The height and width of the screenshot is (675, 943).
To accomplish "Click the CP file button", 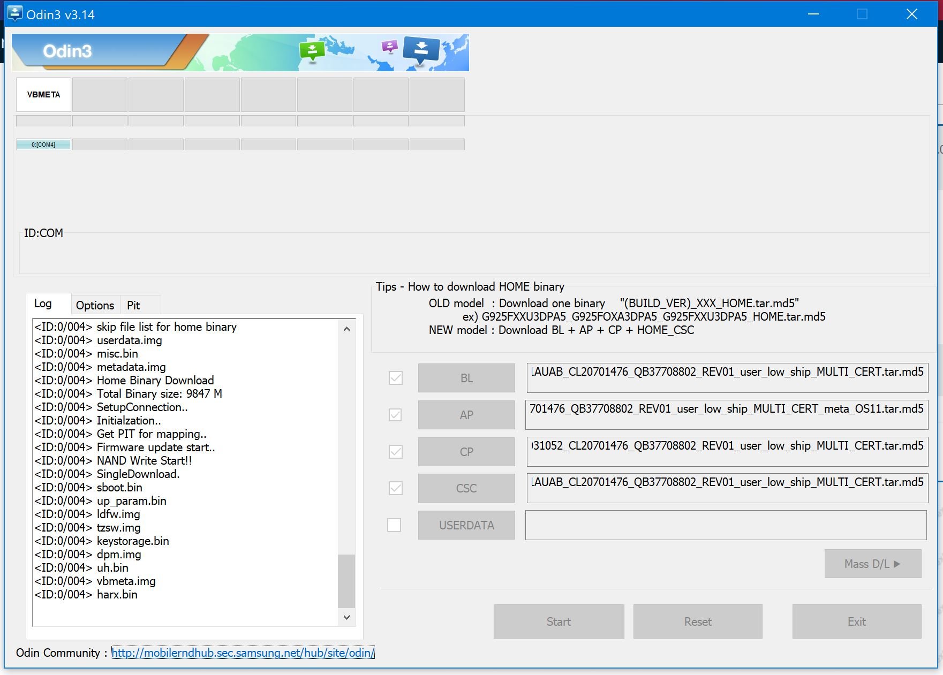I will (x=466, y=452).
